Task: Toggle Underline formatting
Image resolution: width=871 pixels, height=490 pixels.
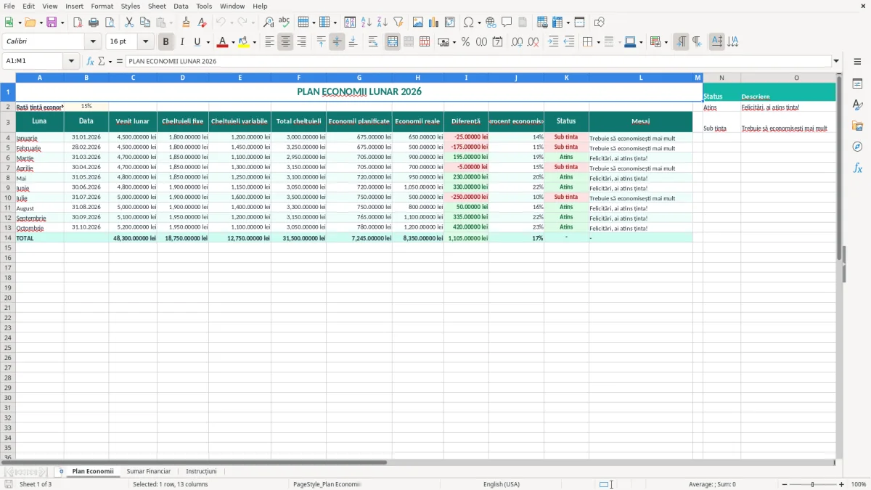Action: pyautogui.click(x=197, y=42)
